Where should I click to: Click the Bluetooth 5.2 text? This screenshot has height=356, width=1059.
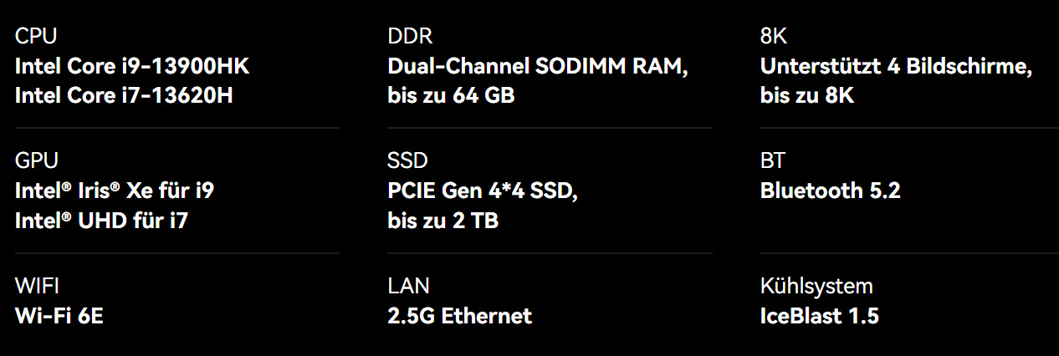[x=831, y=191]
